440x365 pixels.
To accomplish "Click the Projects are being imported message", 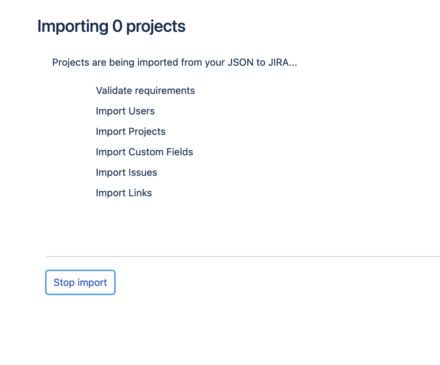I will tap(174, 62).
